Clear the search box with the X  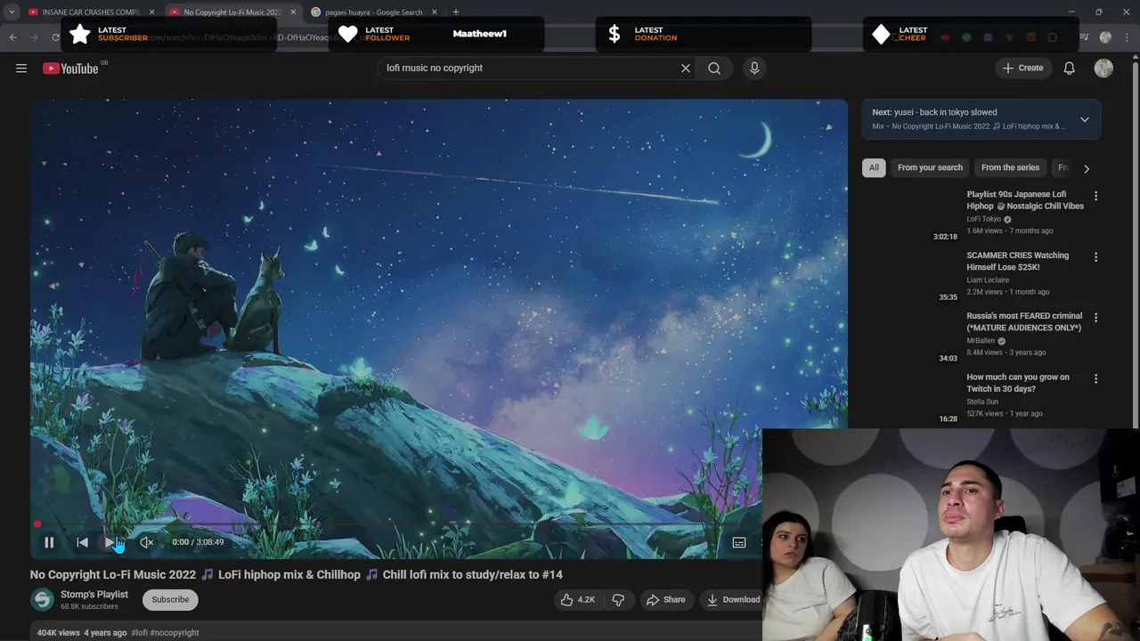click(x=686, y=69)
